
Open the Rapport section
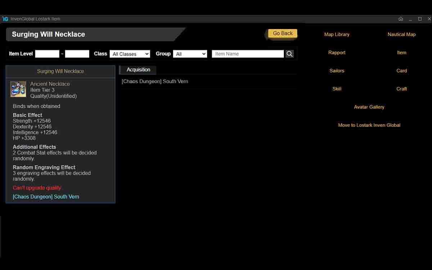pyautogui.click(x=337, y=53)
